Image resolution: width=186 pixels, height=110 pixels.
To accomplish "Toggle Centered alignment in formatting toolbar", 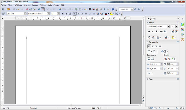I will point(79,14).
